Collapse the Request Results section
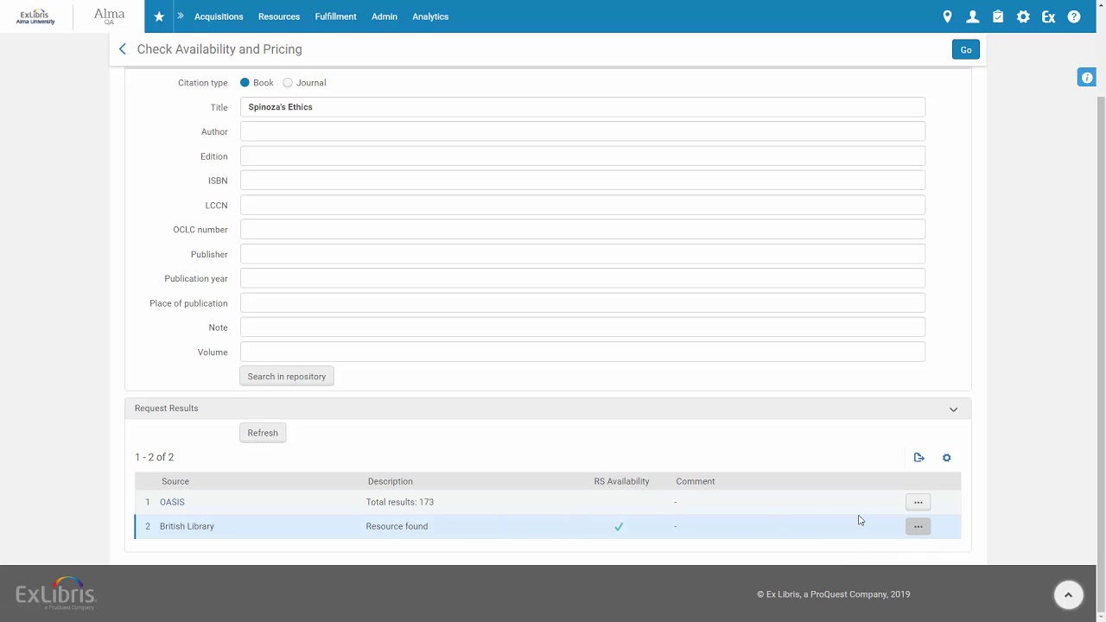1106x622 pixels. point(954,409)
